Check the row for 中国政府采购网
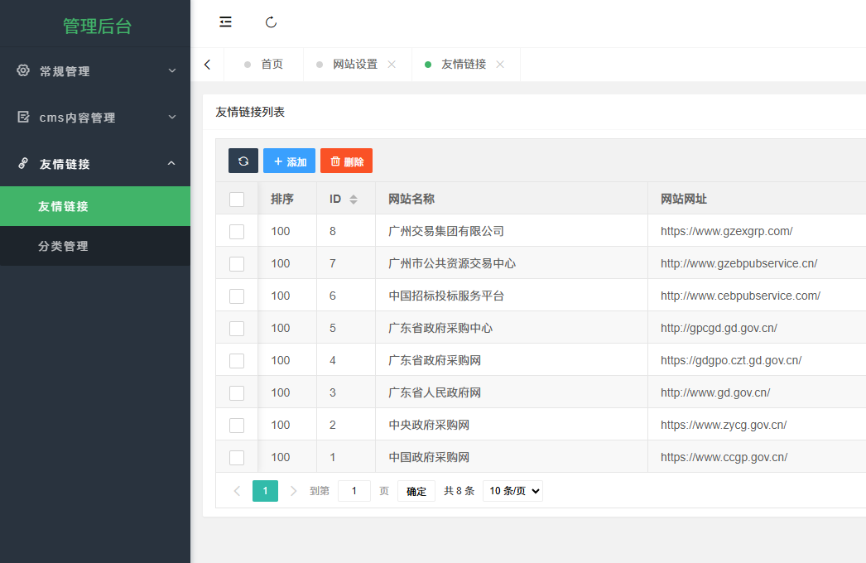866x563 pixels. click(237, 458)
